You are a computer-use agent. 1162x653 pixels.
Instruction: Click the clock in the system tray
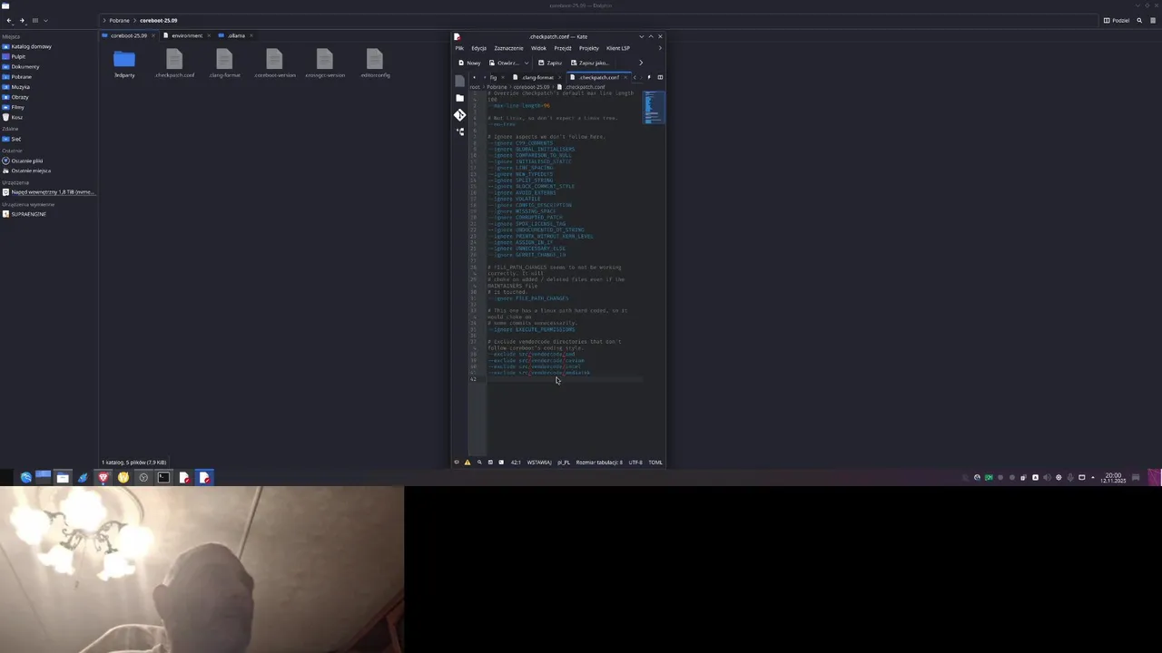pyautogui.click(x=1113, y=477)
